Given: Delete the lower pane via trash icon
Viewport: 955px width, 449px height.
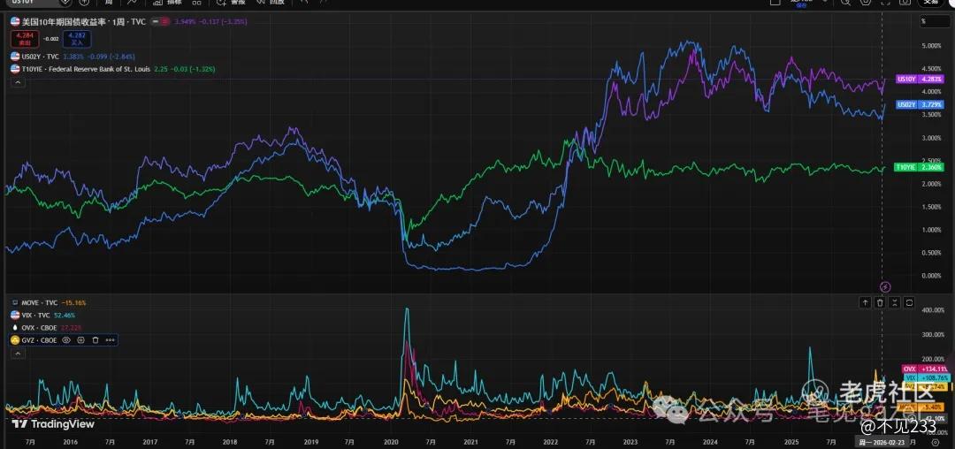Looking at the screenshot, I should coord(880,301).
